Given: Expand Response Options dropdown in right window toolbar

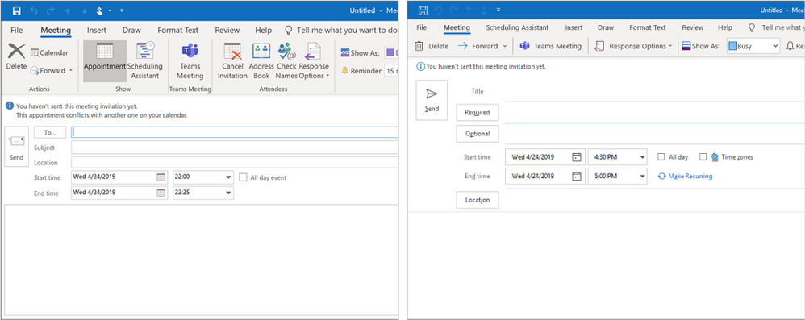Looking at the screenshot, I should coord(670,46).
